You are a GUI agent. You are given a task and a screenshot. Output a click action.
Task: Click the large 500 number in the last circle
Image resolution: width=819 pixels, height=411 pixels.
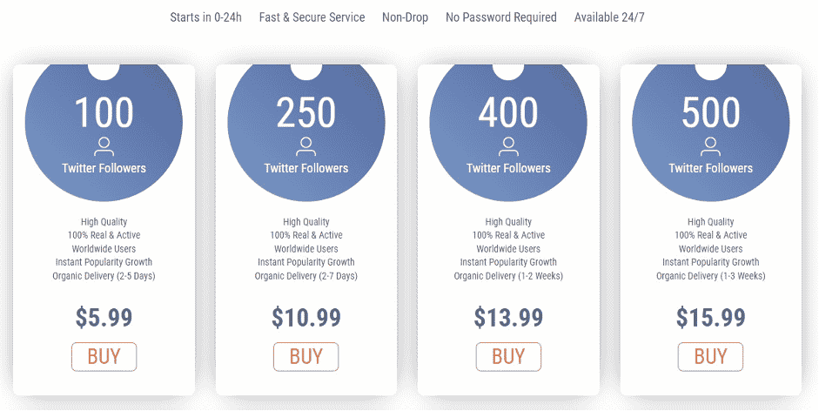click(710, 112)
